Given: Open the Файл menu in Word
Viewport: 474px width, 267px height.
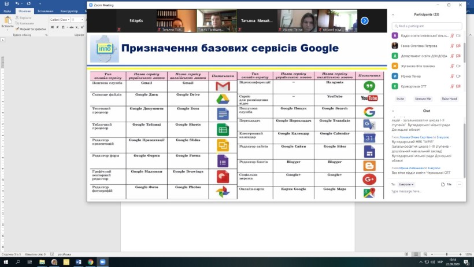Looking at the screenshot, I should point(8,11).
